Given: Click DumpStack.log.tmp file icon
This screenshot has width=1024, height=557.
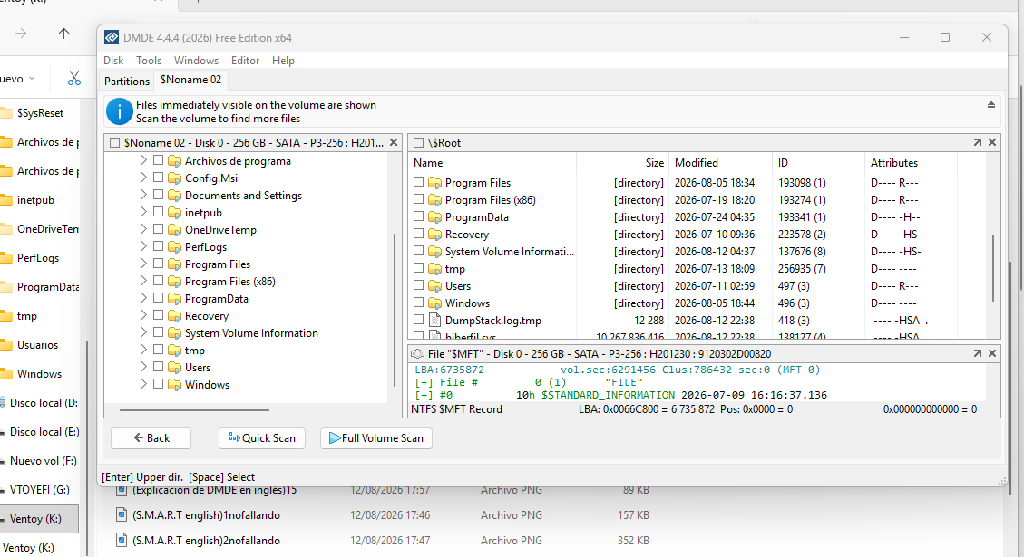Looking at the screenshot, I should tap(435, 321).
